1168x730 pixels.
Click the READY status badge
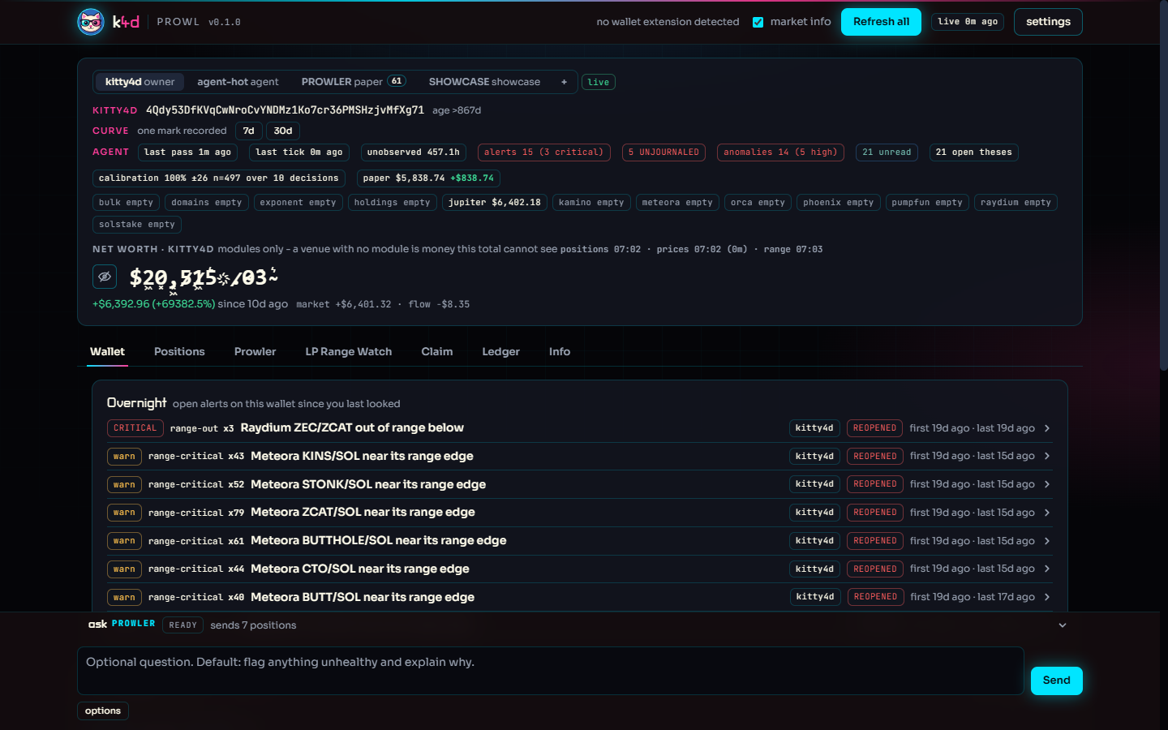click(182, 625)
